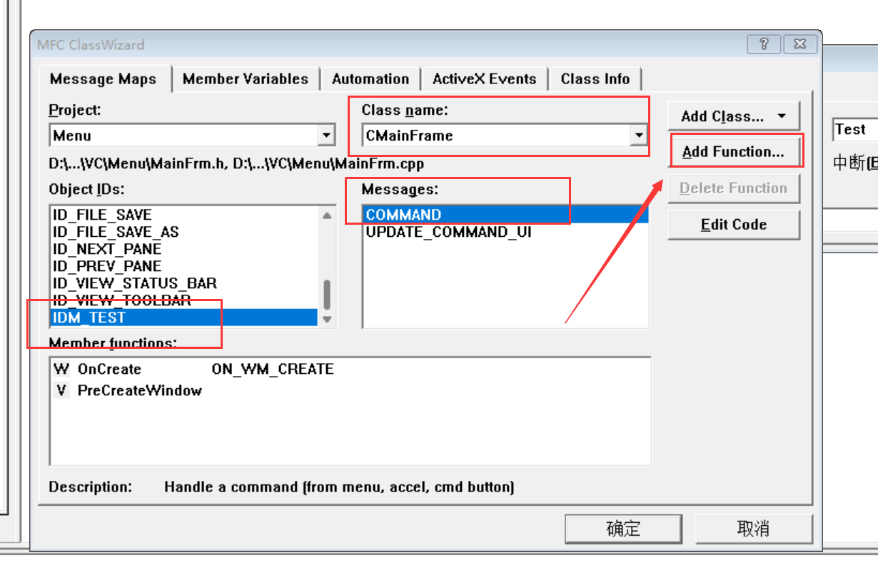Click the help question mark button
Screen dimensions: 878x575
[x=764, y=44]
